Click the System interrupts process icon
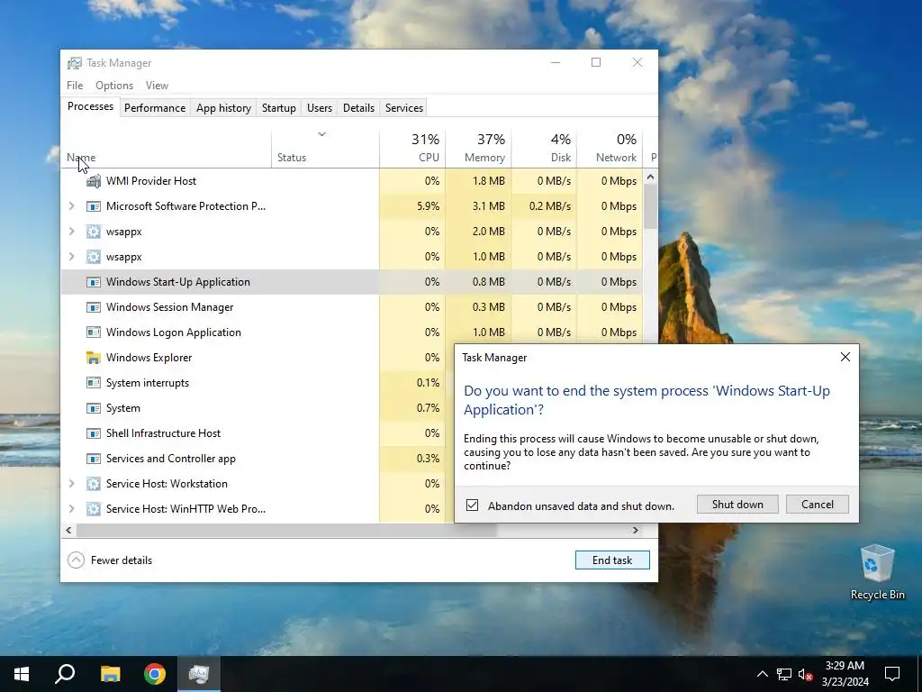Viewport: 922px width, 692px height. click(x=94, y=383)
